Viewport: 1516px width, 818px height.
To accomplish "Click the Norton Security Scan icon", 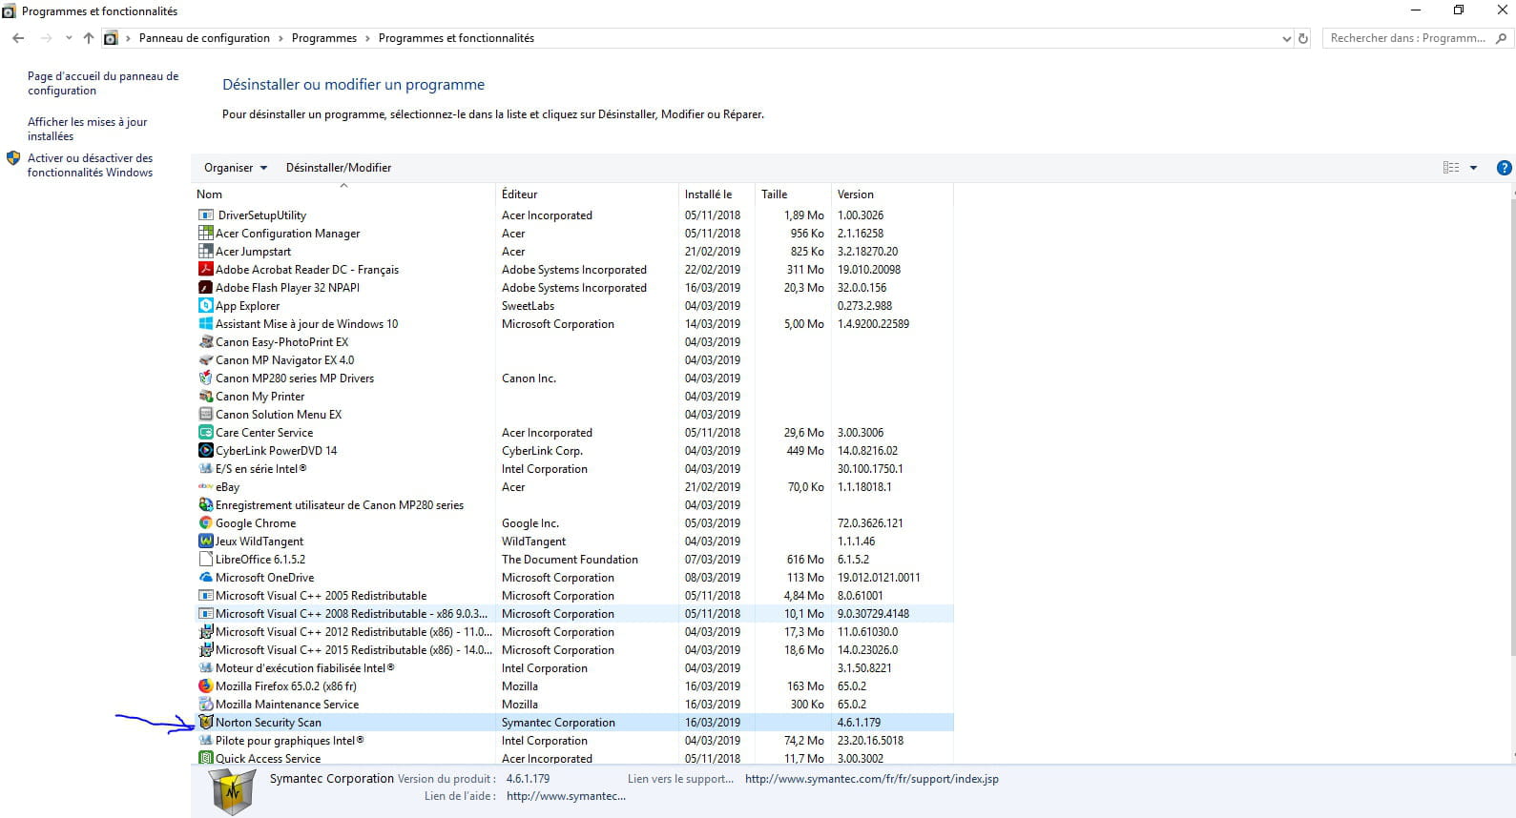I will (205, 723).
